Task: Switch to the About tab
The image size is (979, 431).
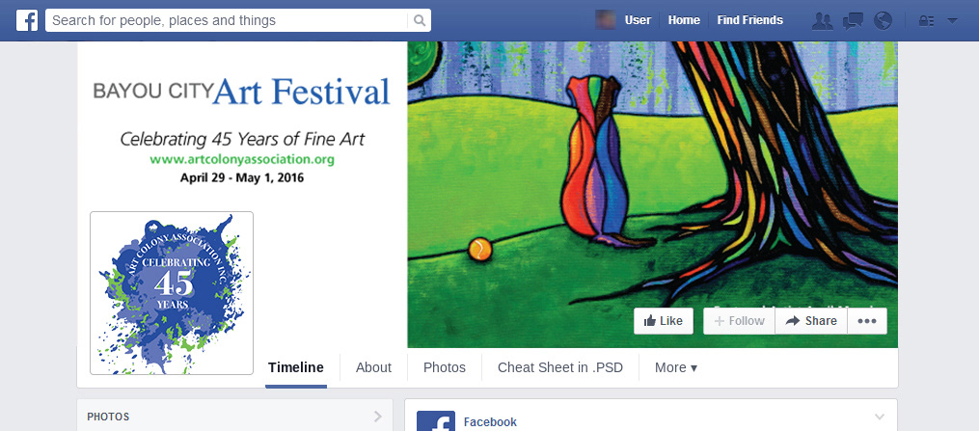Action: [x=373, y=367]
